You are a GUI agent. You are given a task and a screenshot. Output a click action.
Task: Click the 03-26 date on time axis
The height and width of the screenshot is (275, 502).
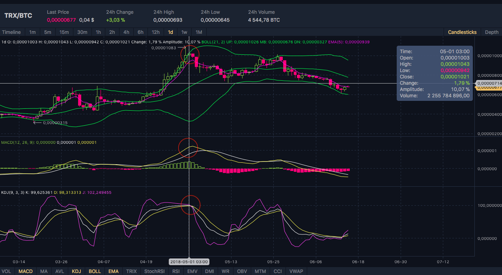61,262
